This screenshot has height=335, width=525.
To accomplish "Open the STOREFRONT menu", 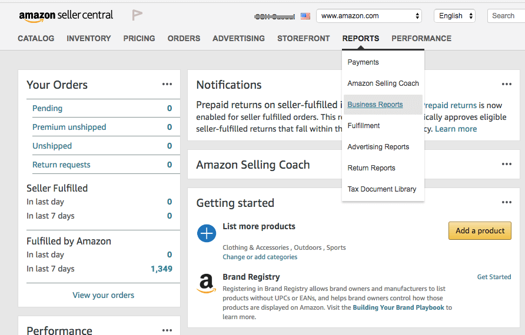I will point(304,38).
